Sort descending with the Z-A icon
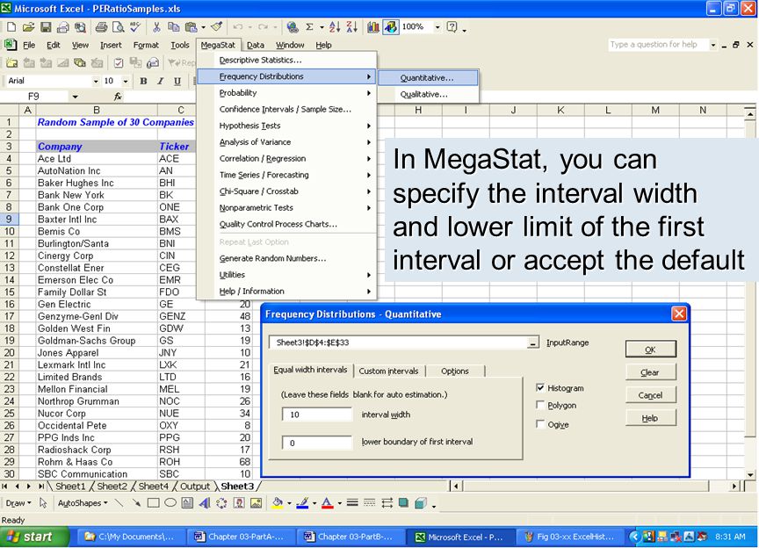Screen dimensions: 759x548 (x=352, y=27)
